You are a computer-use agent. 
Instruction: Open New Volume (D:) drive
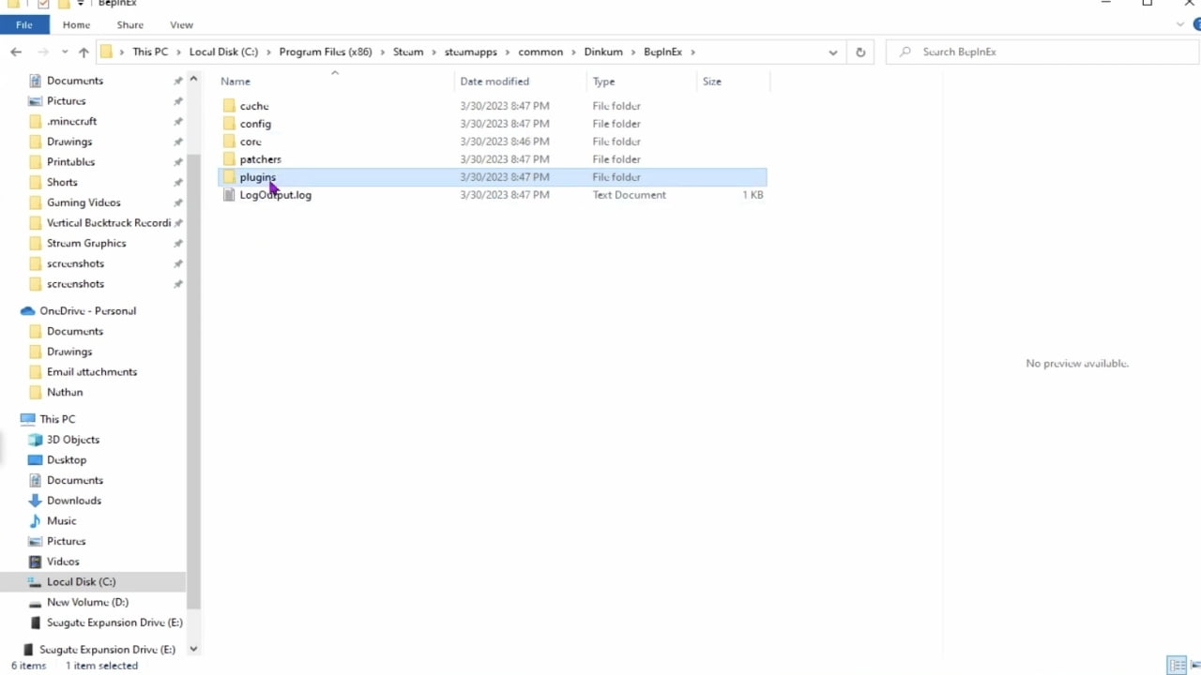click(87, 602)
